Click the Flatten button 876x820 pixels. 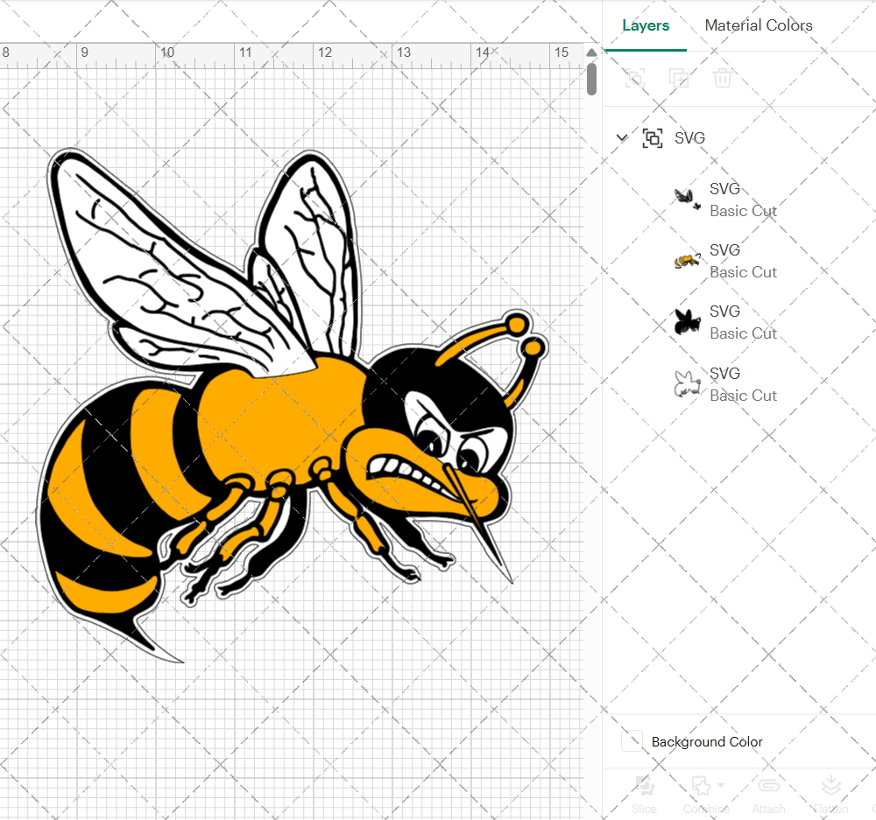click(x=830, y=794)
